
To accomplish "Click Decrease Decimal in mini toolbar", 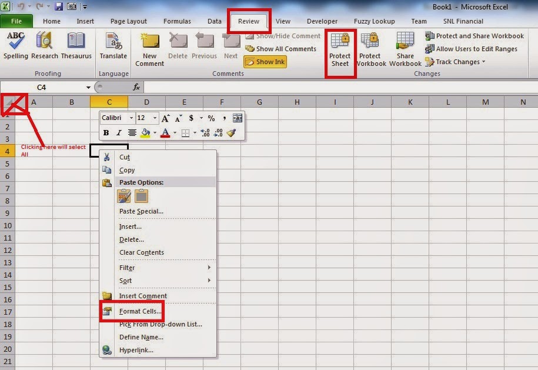I will pyautogui.click(x=218, y=133).
